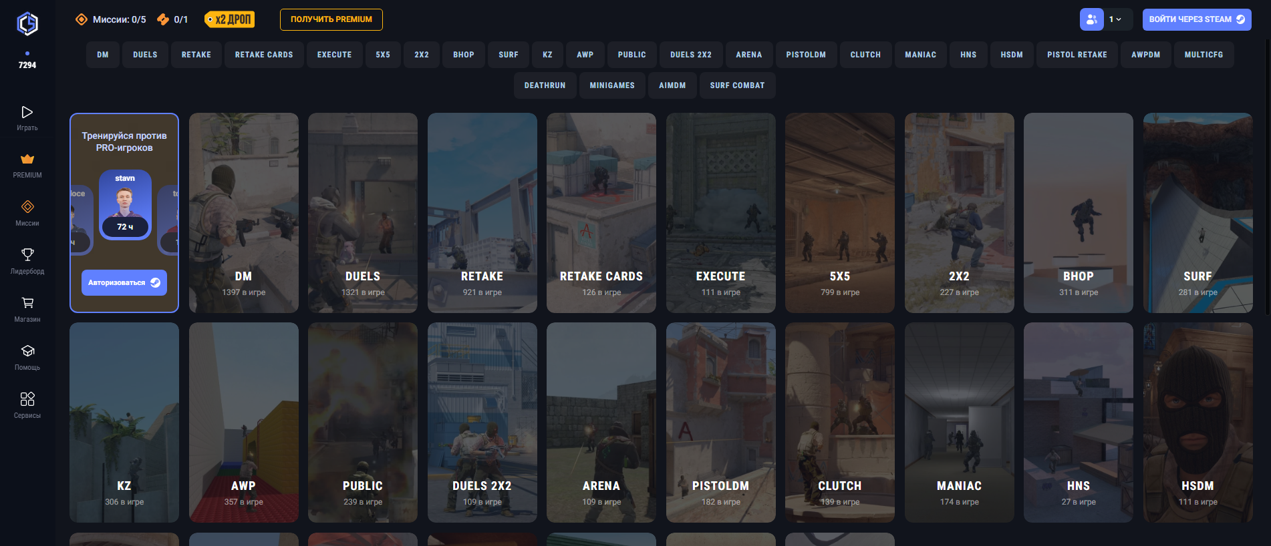The height and width of the screenshot is (546, 1271).
Task: Select the RETAKE CARDS mode tab
Action: 264,55
